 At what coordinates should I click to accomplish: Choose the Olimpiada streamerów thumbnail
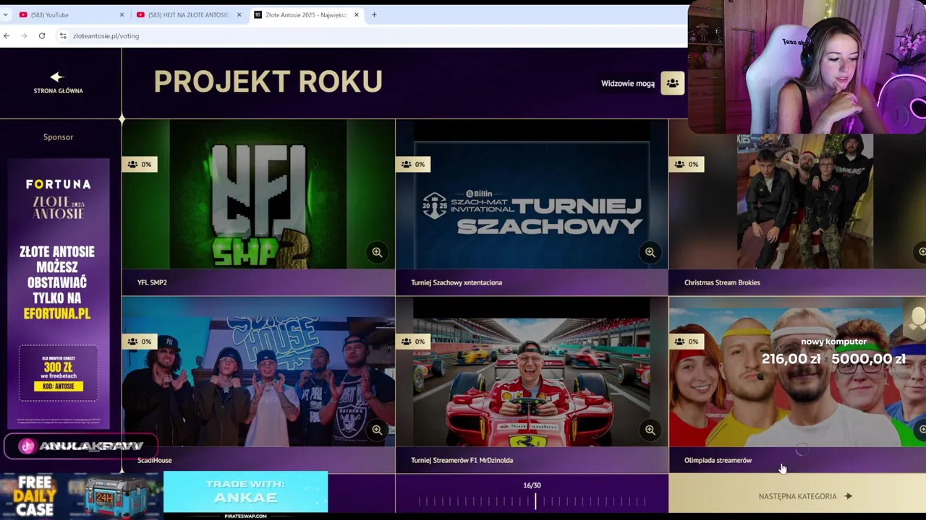click(x=797, y=371)
